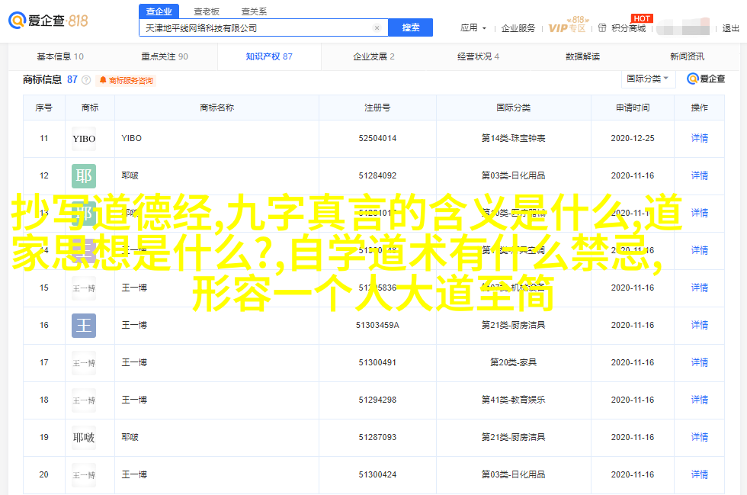
Task: Open 详情 for trademark 51303459A
Action: tap(700, 325)
